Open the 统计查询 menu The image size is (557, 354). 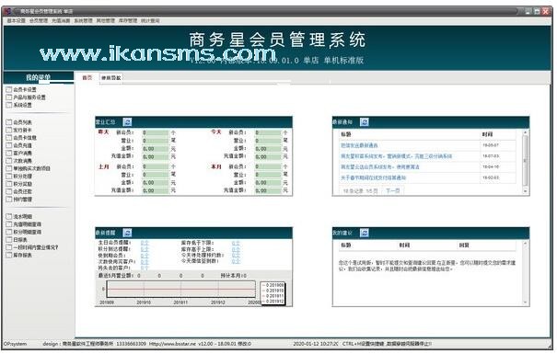(150, 20)
